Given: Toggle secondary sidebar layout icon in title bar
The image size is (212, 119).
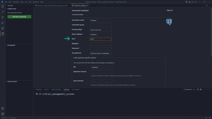Looking at the screenshot, I should pos(192,2).
